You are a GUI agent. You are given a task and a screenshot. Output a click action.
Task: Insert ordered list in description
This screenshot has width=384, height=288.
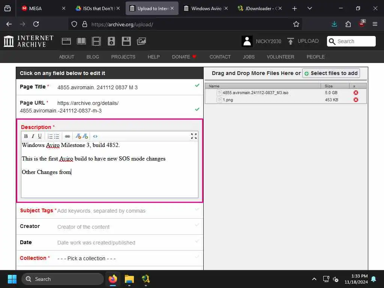50,136
